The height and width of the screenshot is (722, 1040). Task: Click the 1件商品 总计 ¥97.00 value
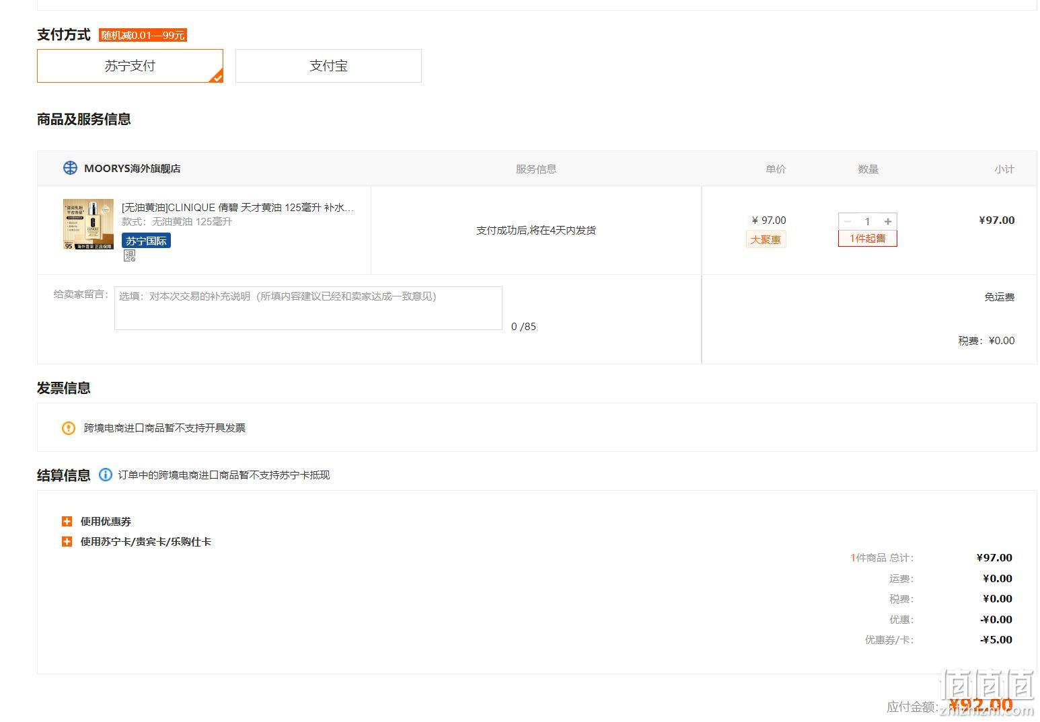[994, 558]
